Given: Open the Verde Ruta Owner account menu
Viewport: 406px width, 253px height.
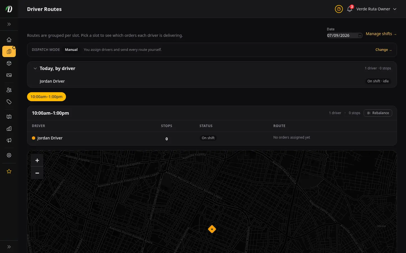Looking at the screenshot, I should [376, 9].
